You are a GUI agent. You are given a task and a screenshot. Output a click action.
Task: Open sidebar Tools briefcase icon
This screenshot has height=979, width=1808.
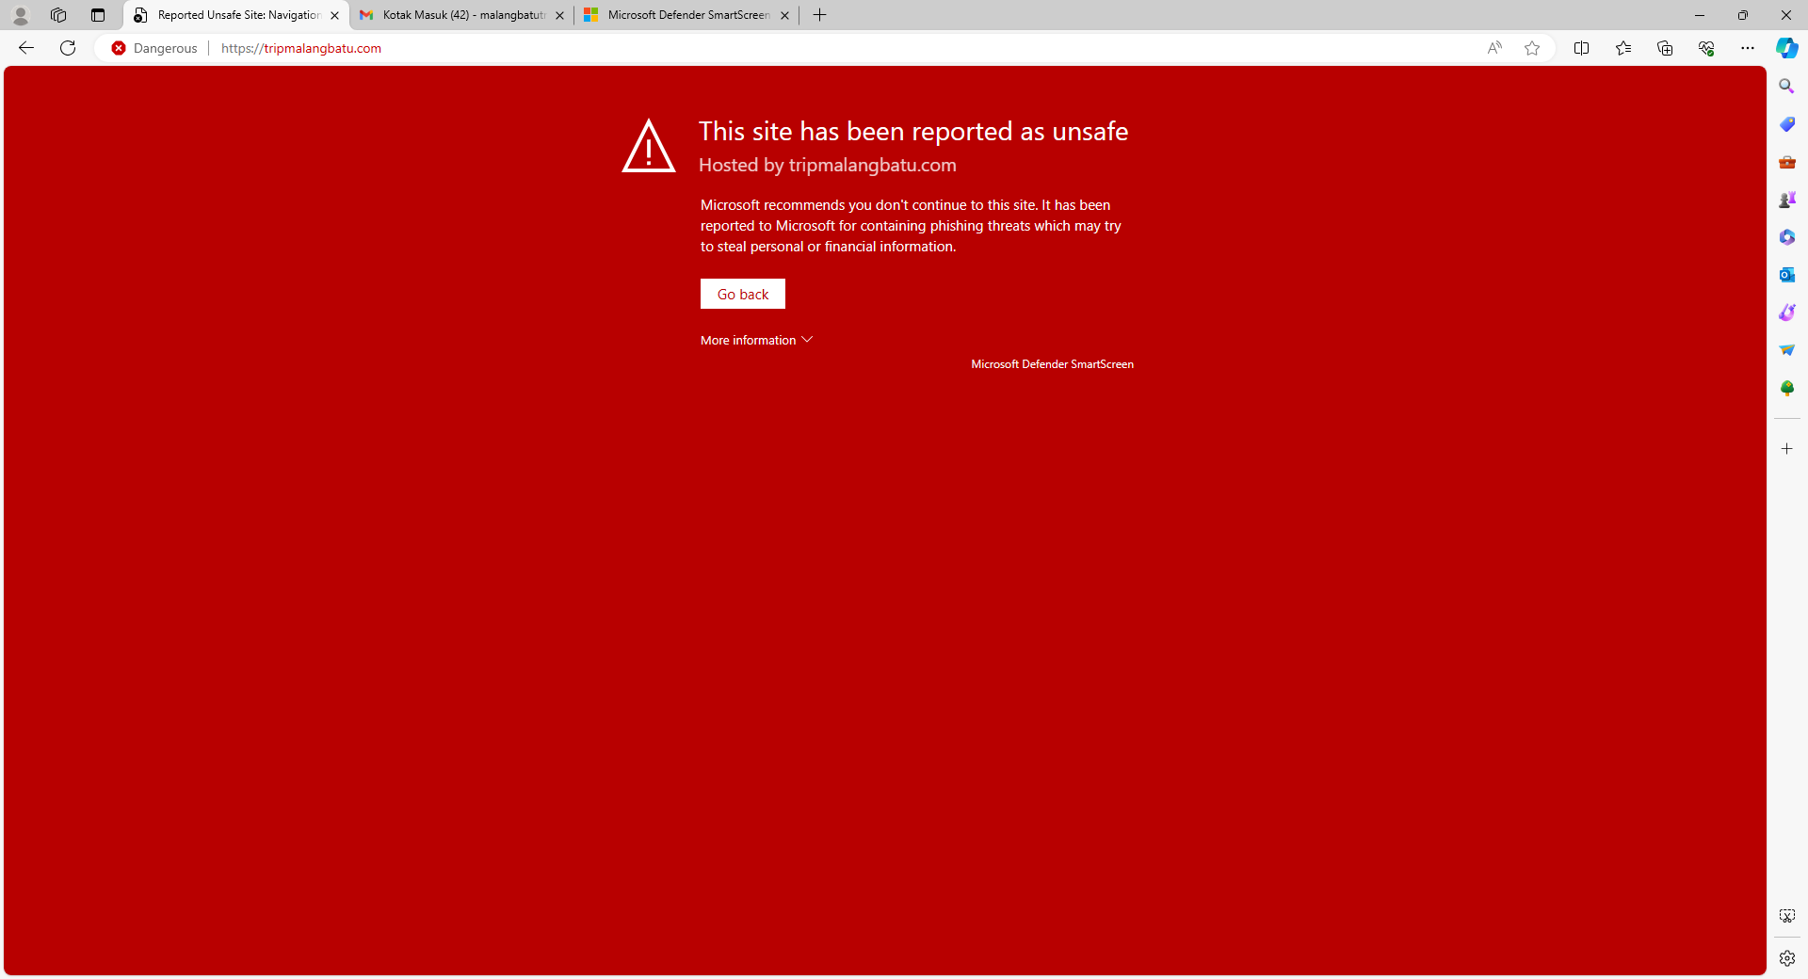point(1786,162)
